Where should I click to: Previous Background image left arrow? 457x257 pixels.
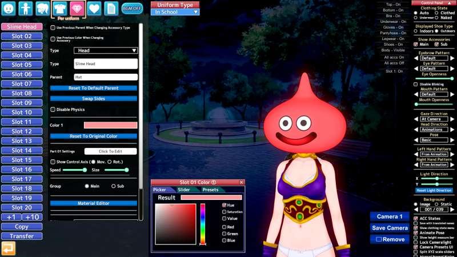tap(416, 210)
